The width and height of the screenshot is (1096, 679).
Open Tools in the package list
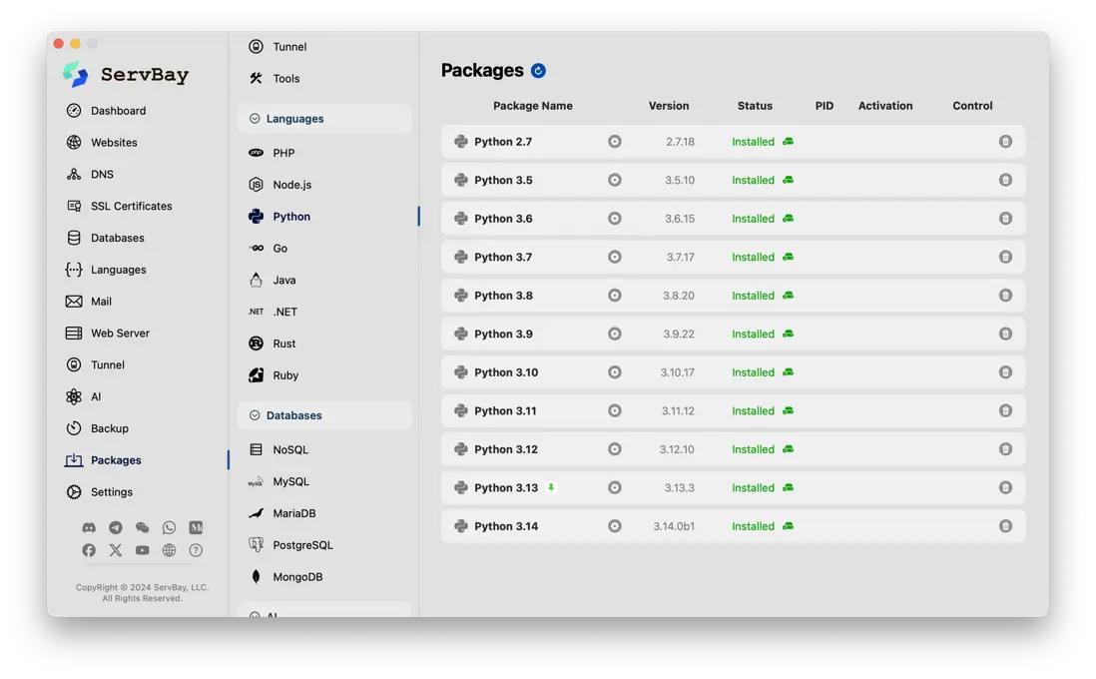285,79
